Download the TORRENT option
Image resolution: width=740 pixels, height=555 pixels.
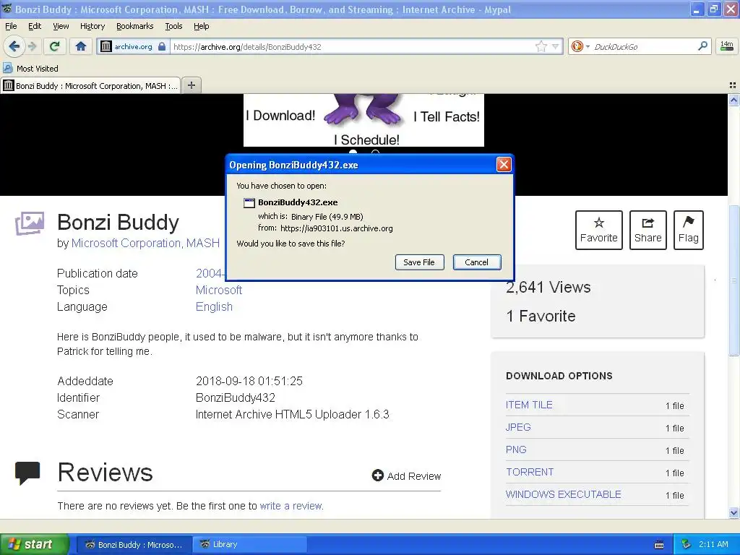530,472
